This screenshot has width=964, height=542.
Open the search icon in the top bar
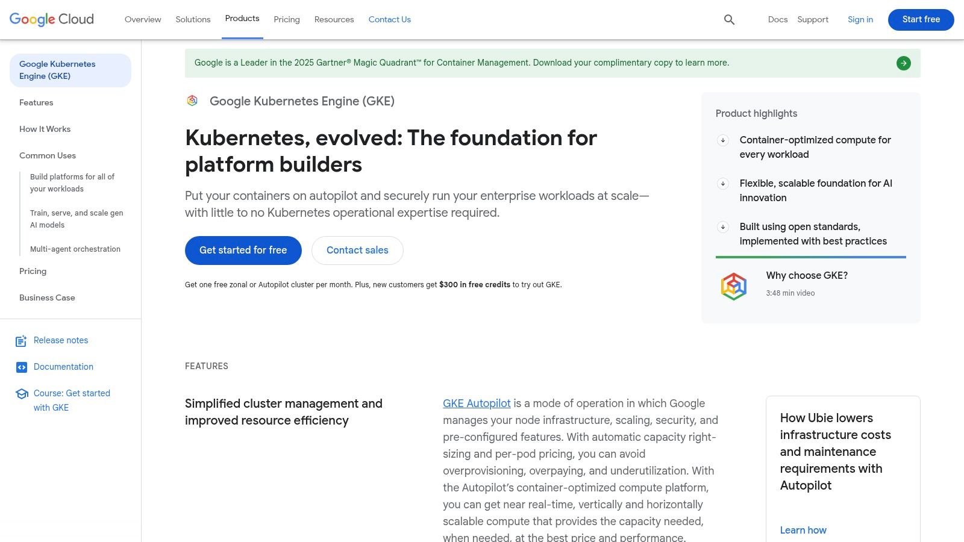729,19
